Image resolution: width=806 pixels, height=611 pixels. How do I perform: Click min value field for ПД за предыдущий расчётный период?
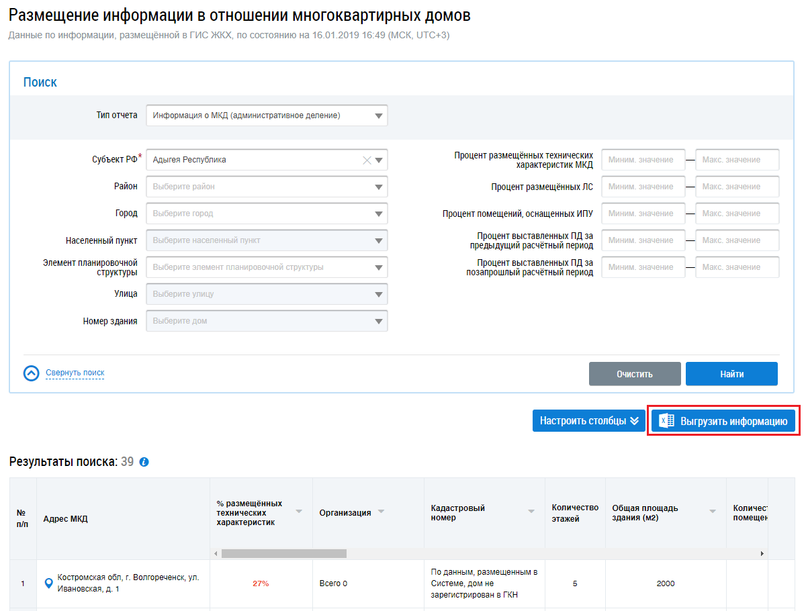click(x=643, y=240)
